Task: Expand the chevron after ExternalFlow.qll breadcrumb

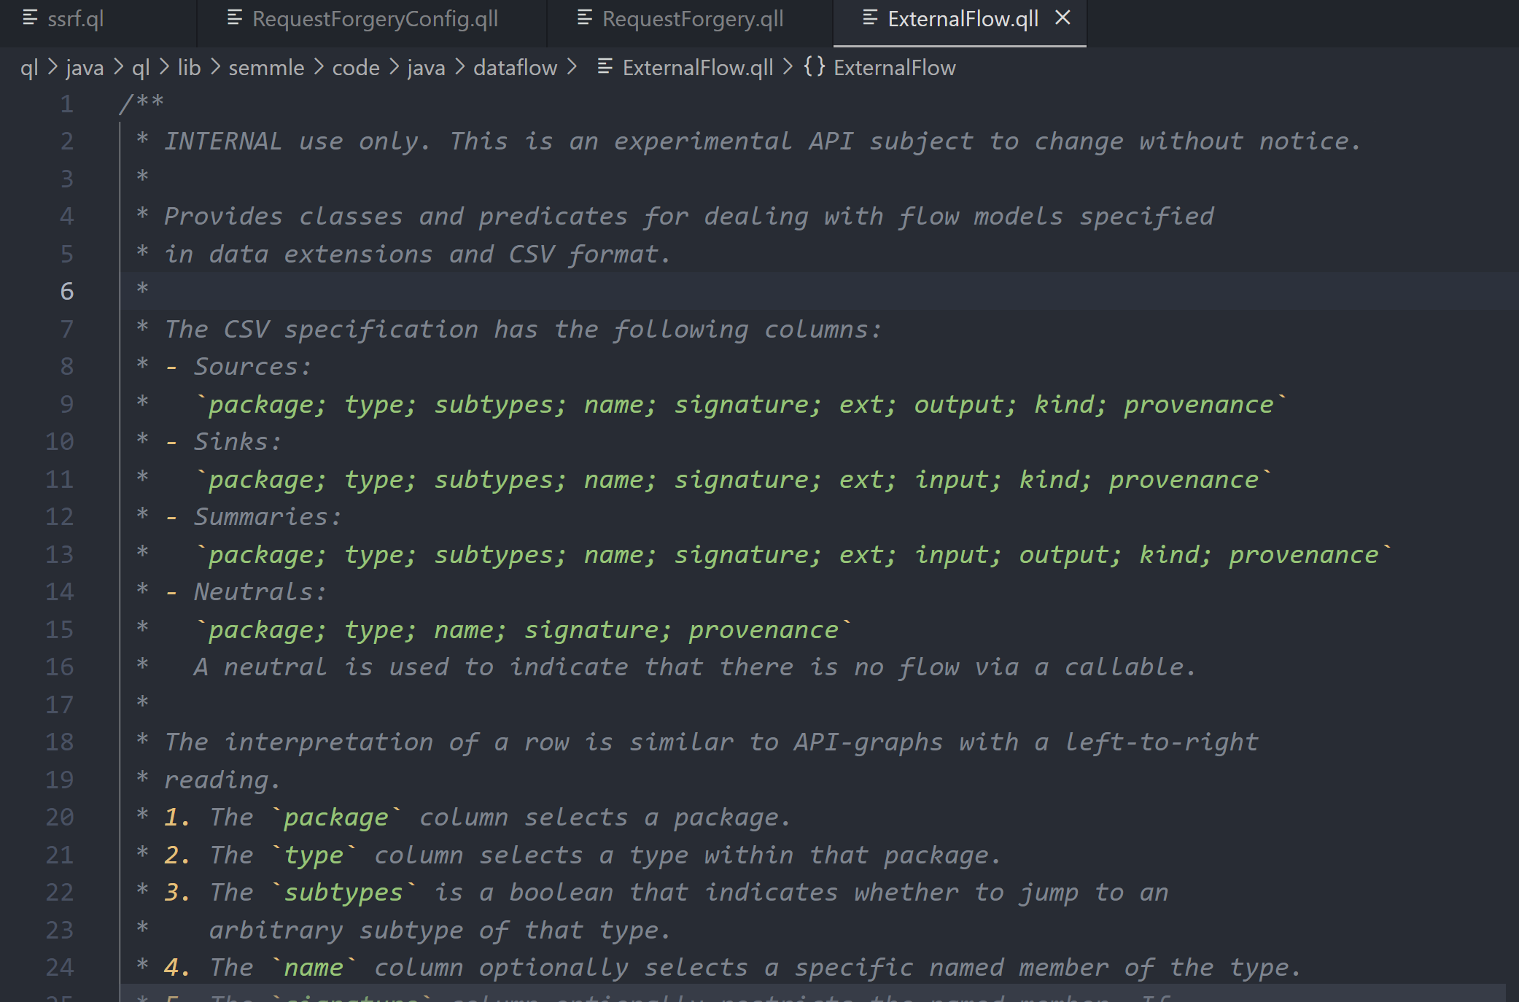Action: tap(788, 67)
